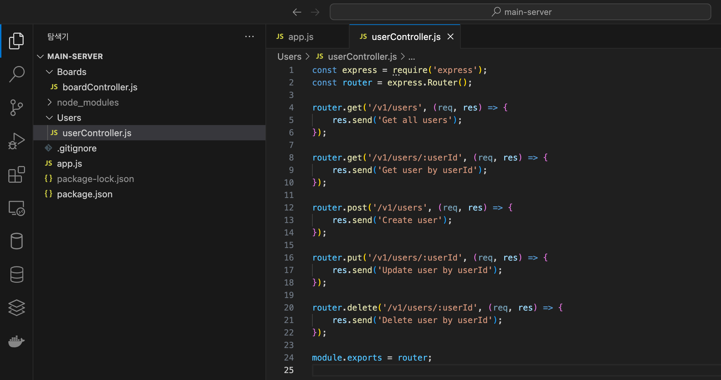Screen dimensions: 721x380
Task: Collapse the Boards folder
Action: click(71, 72)
